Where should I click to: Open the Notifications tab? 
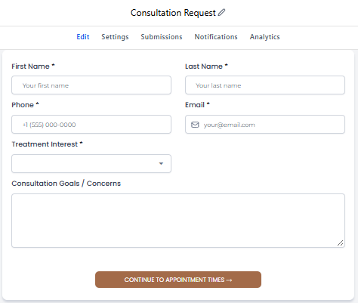216,37
